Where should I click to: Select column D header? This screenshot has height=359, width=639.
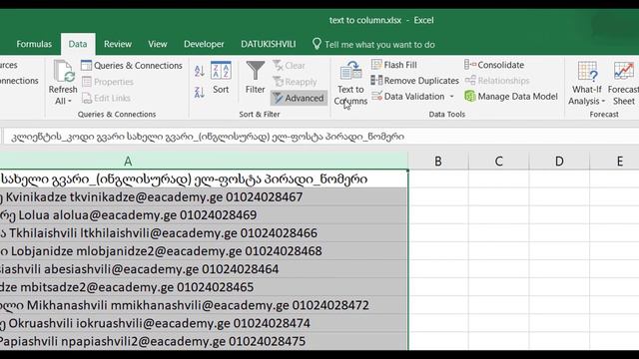pyautogui.click(x=559, y=162)
